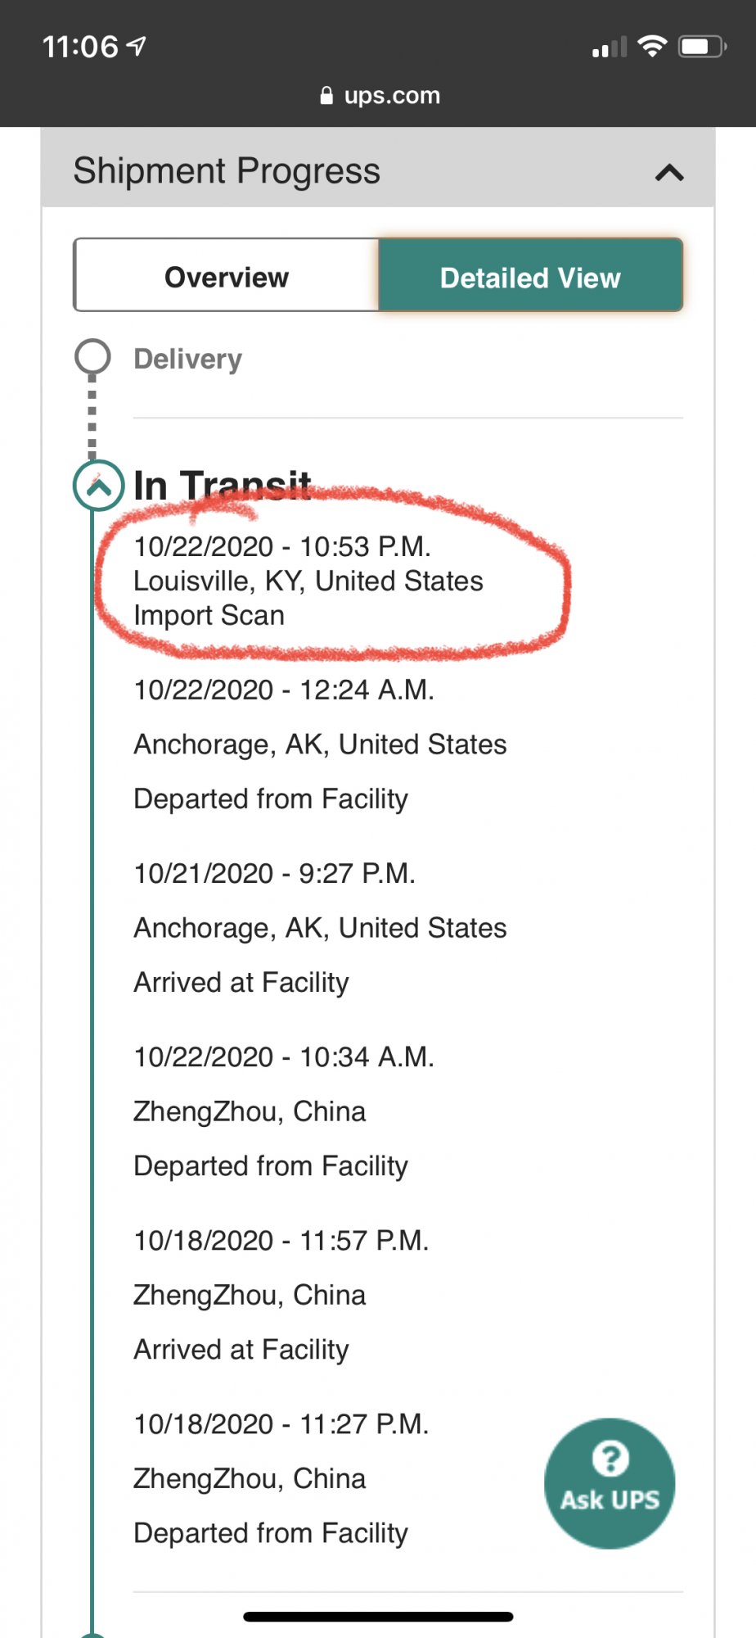This screenshot has height=1638, width=756.
Task: Tap the 11:06 clock in status bar
Action: click(x=80, y=47)
